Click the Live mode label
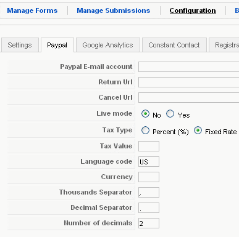This screenshot has width=239, height=237. point(114,113)
